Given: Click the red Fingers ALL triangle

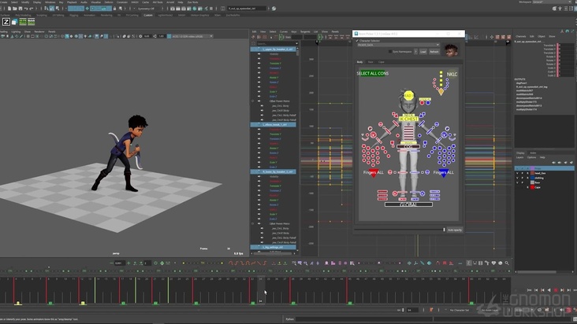Looking at the screenshot, I should point(374,174).
